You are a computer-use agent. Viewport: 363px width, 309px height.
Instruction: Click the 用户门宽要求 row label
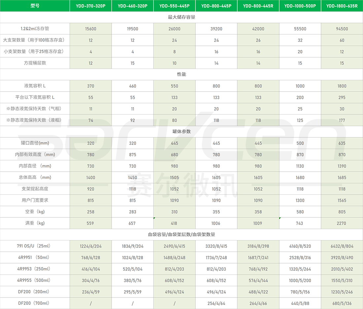point(35,200)
